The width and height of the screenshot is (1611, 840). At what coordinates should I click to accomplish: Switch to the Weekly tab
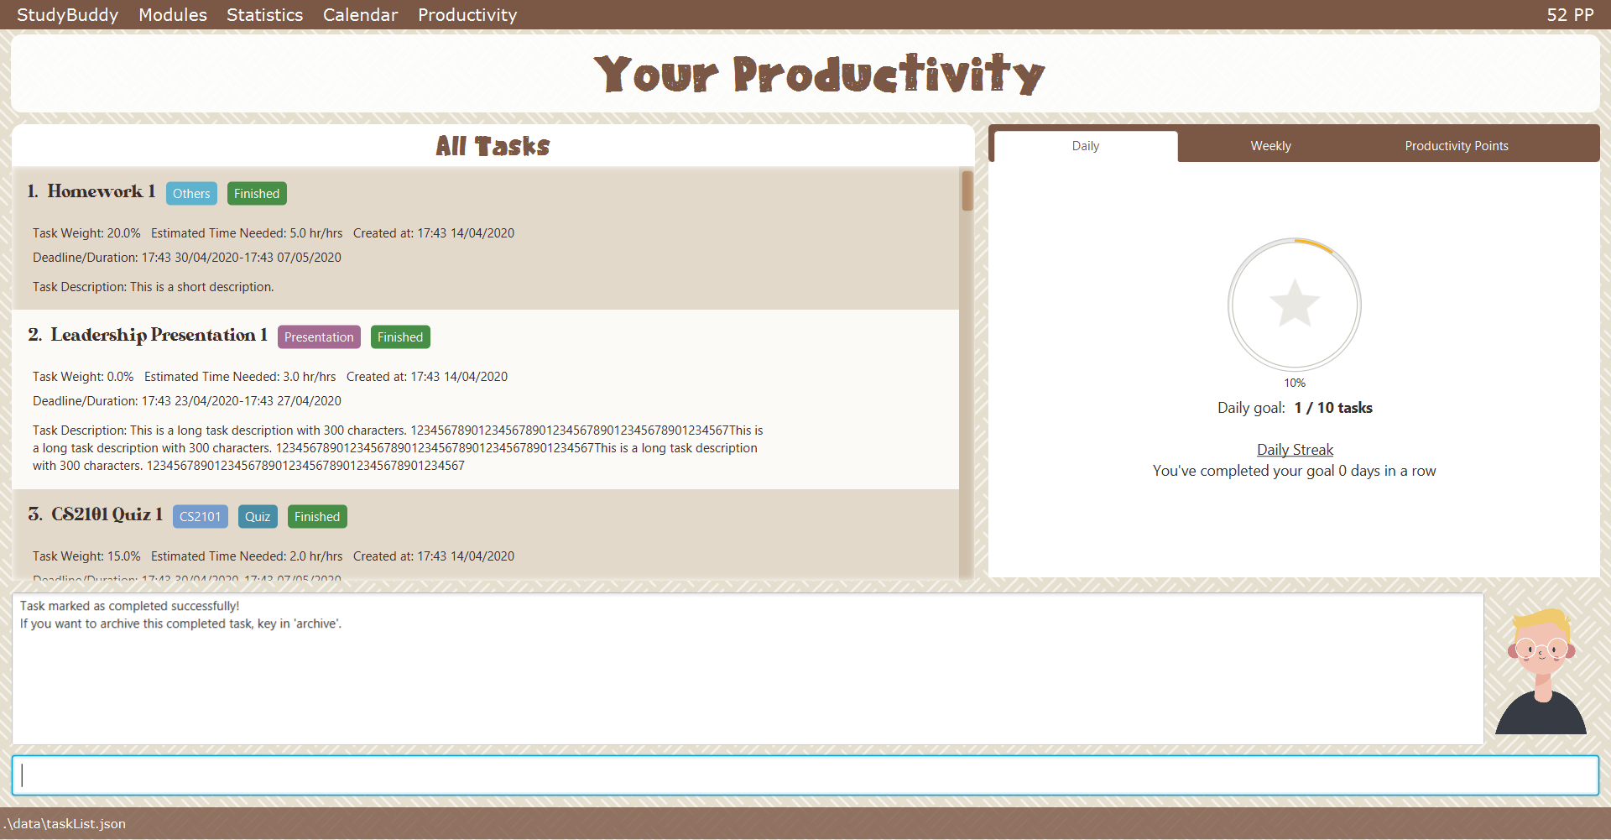[1270, 146]
